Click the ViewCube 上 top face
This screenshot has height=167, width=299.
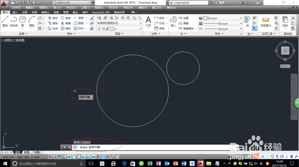click(x=285, y=50)
